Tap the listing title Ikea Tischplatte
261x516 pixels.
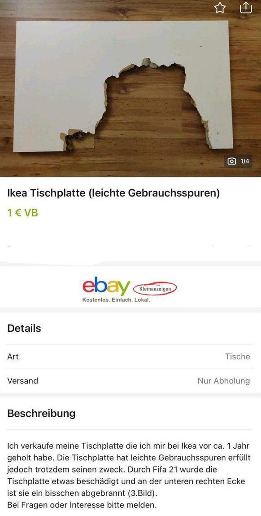tap(113, 193)
